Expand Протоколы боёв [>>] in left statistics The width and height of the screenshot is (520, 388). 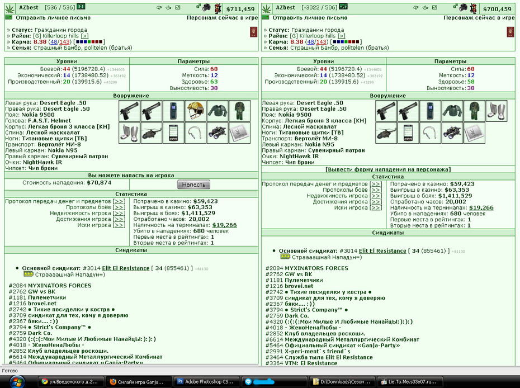(x=119, y=207)
